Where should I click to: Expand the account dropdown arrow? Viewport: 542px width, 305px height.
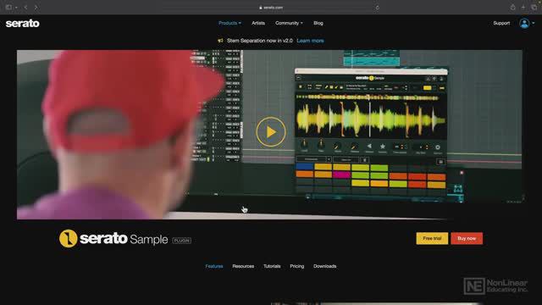(x=534, y=23)
